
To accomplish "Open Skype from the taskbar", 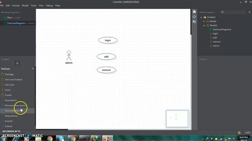I will (x=61, y=138).
